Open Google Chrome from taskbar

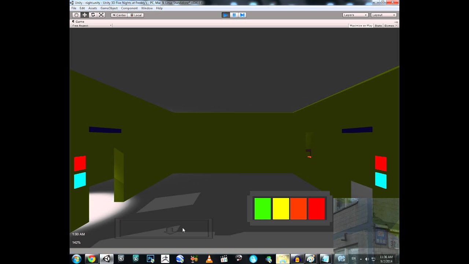coord(92,259)
